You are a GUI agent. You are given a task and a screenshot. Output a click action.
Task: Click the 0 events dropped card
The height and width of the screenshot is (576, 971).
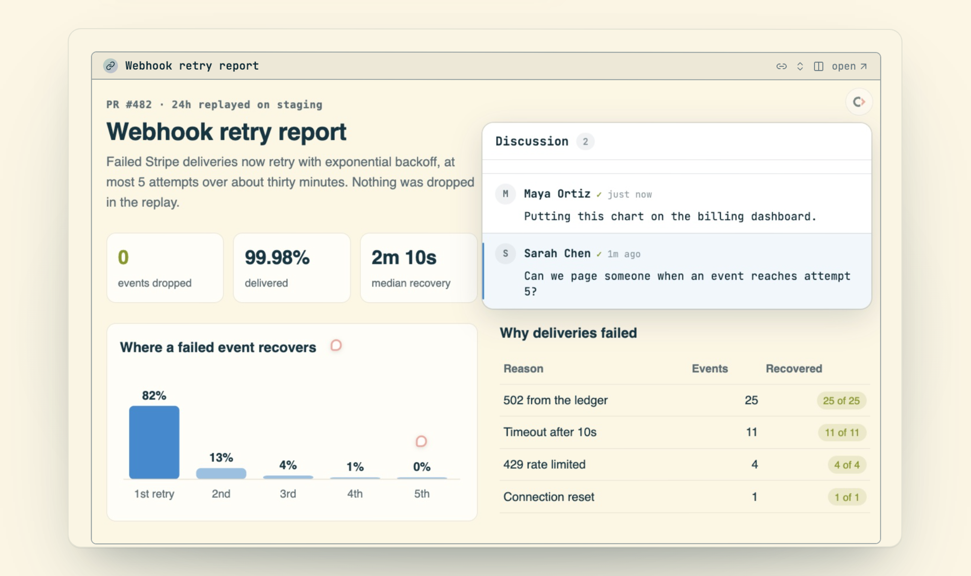click(165, 268)
